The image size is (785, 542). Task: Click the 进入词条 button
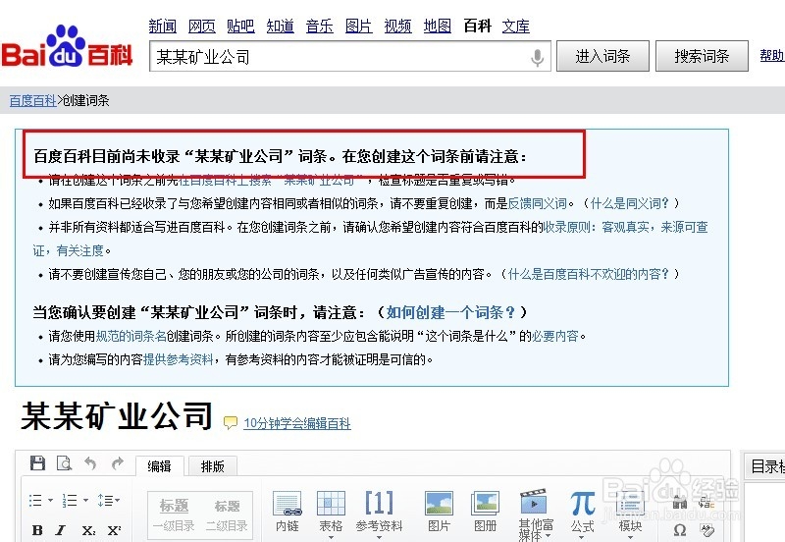coord(602,56)
